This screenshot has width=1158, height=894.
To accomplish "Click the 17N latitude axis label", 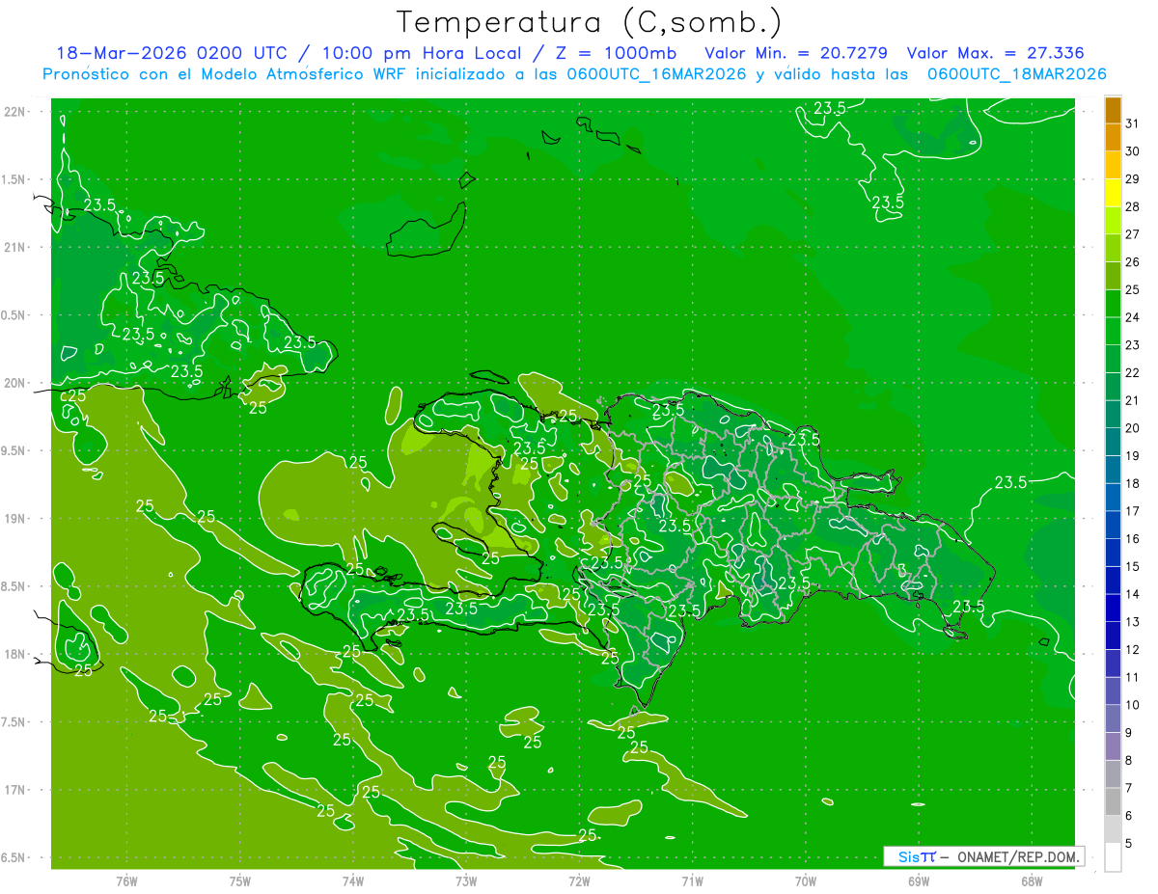I will pyautogui.click(x=16, y=790).
